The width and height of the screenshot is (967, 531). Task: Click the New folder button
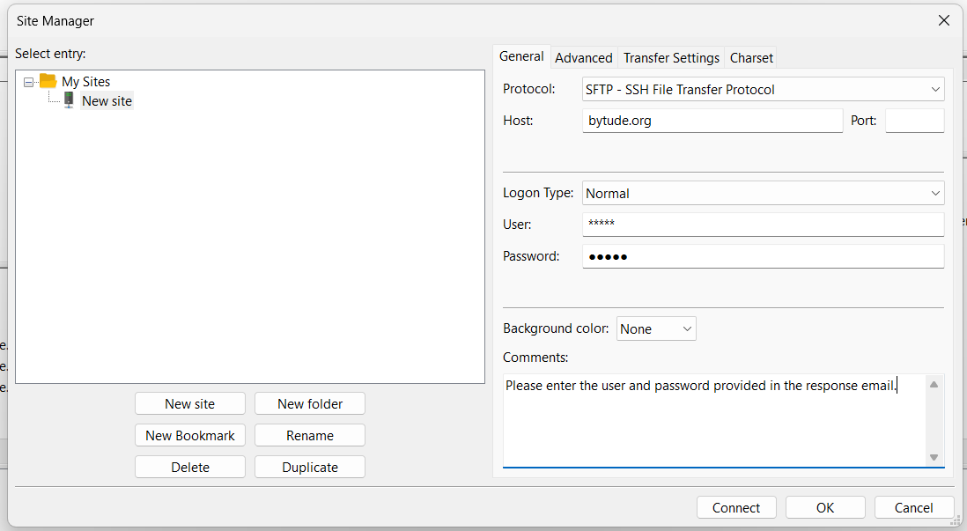(310, 403)
